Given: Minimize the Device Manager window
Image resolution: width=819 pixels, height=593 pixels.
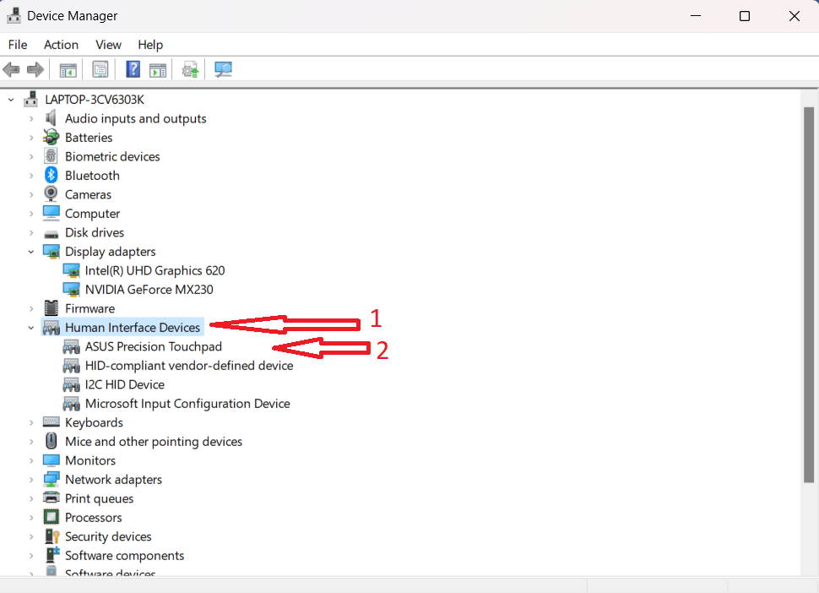Looking at the screenshot, I should pos(696,16).
